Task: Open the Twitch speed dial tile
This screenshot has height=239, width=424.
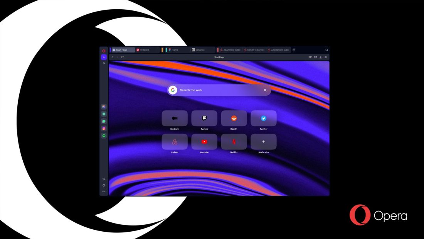Action: 204,118
